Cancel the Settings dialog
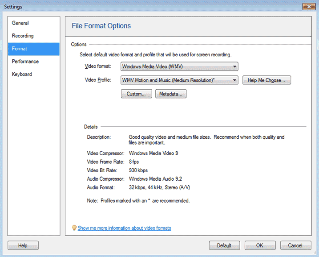 [x=295, y=245]
